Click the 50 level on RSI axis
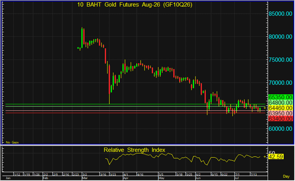Viewport: 295px width, 181px height. [x=272, y=153]
